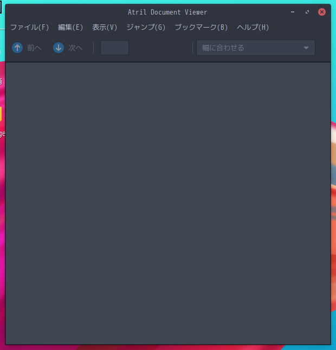Open the ブックマーク(B) menu
Image resolution: width=336 pixels, height=350 pixels.
201,27
